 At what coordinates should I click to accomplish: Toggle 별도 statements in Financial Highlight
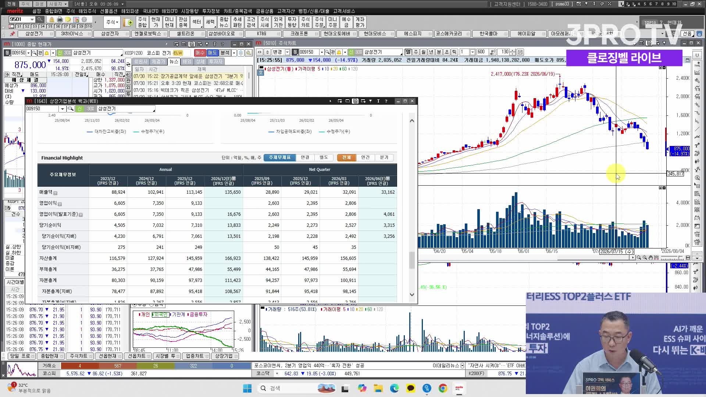(x=324, y=157)
